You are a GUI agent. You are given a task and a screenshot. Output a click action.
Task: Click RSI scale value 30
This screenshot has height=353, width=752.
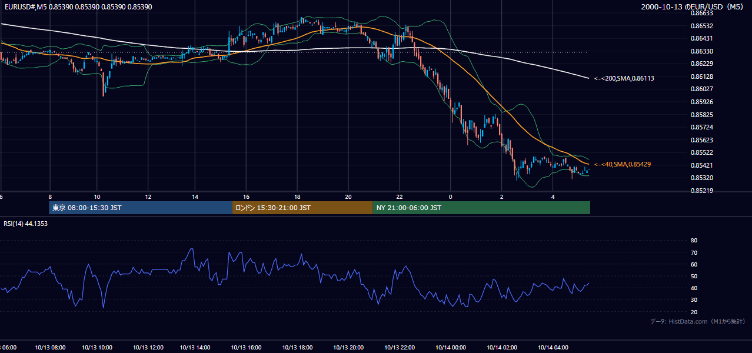(x=694, y=300)
